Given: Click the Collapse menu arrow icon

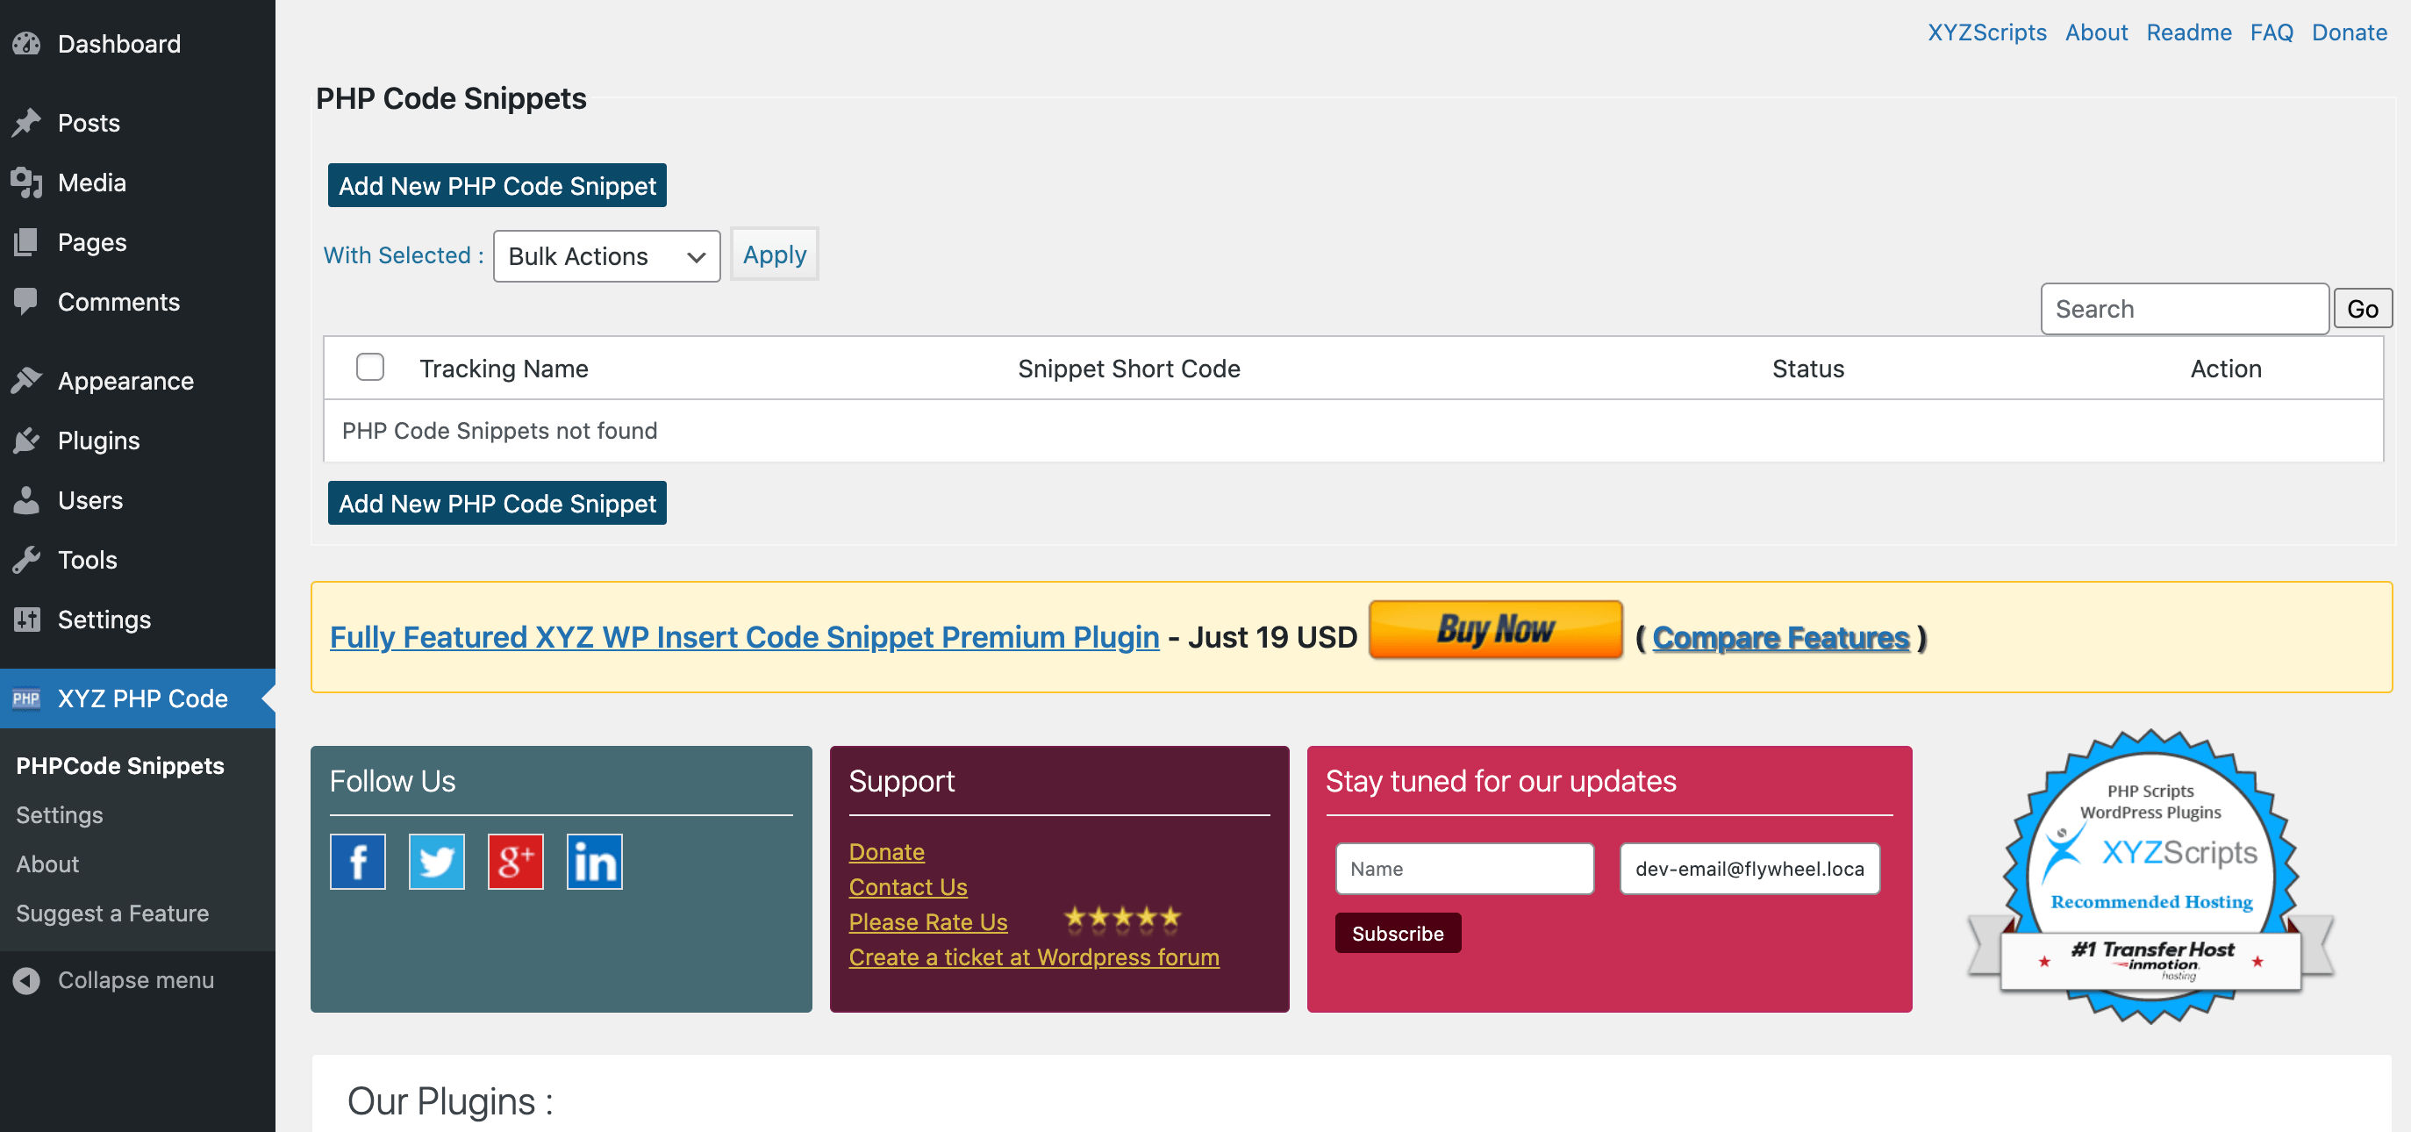Looking at the screenshot, I should (27, 980).
